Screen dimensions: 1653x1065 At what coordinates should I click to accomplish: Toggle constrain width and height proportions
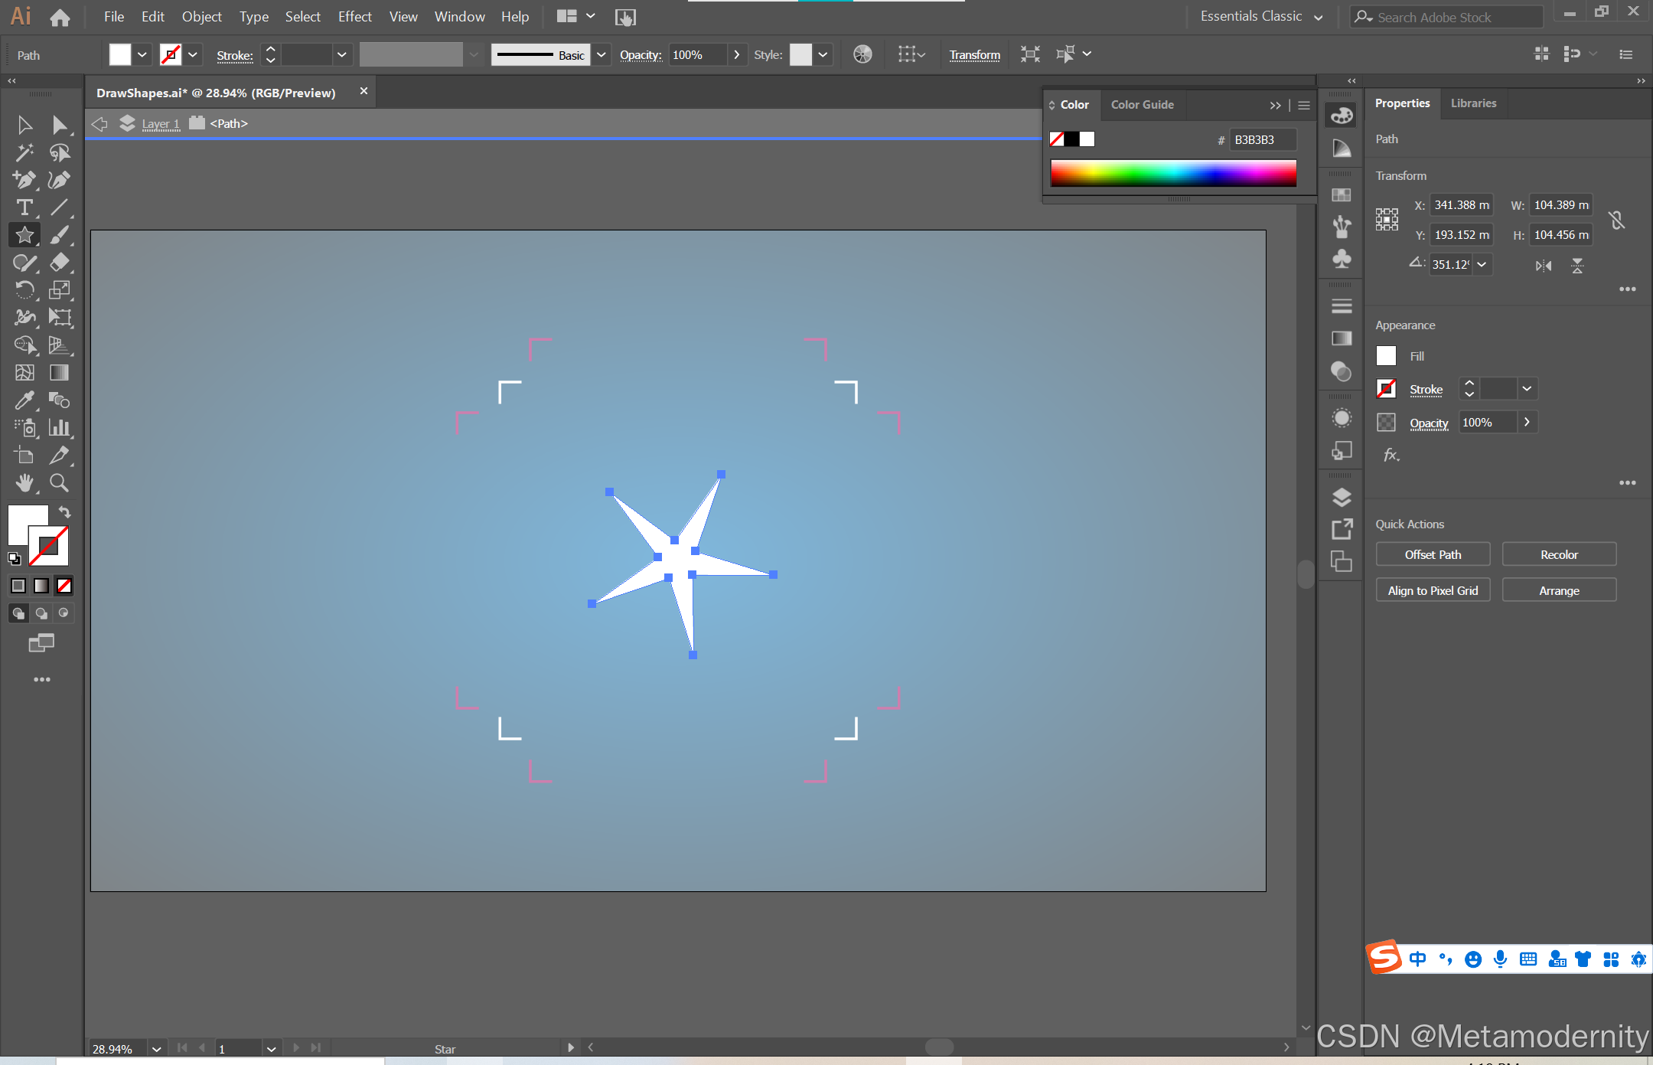pos(1616,221)
